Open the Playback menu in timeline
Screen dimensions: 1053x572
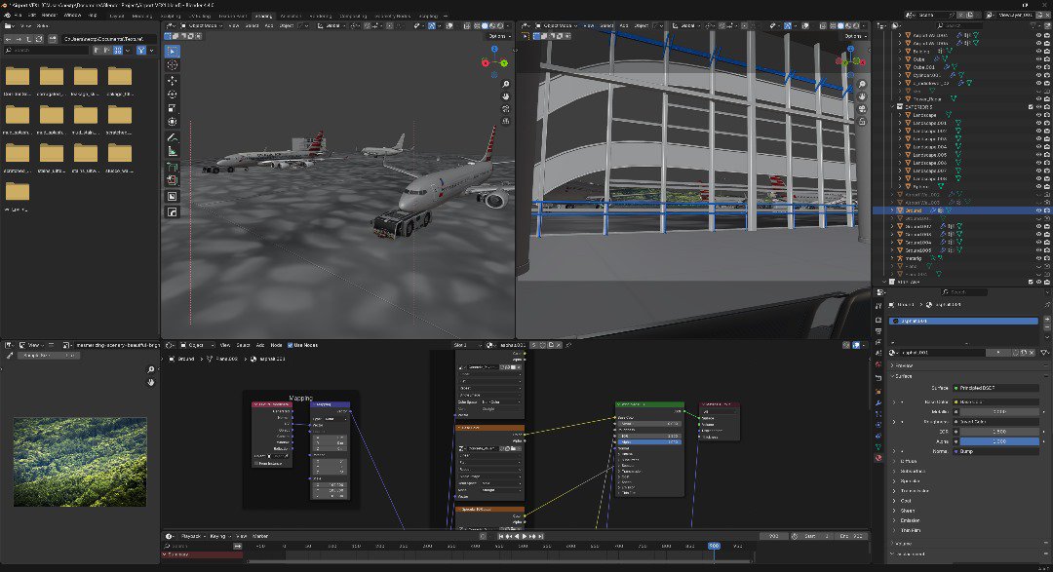(x=191, y=536)
